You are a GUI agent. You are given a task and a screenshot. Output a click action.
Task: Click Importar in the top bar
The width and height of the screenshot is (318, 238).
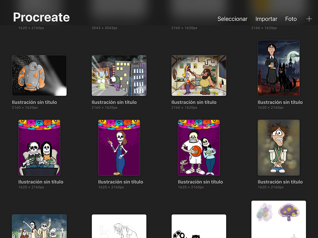coord(266,19)
